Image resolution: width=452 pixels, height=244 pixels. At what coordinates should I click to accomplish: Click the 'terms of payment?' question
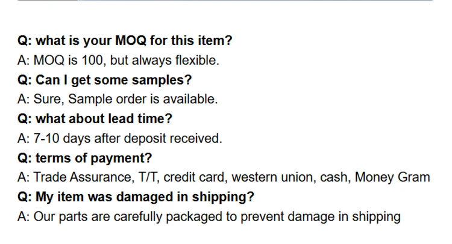tap(85, 158)
